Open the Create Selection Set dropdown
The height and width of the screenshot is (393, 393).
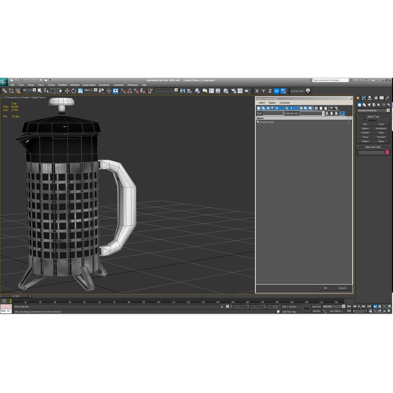(x=166, y=90)
